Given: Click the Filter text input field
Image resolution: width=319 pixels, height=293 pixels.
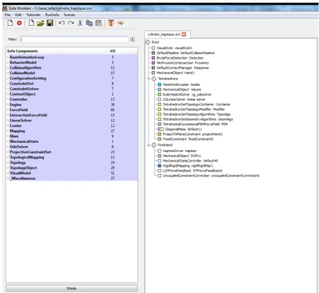Looking at the screenshot, I should 74,39.
